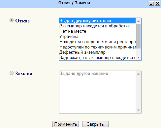Click the refusal list scrollbar thumb
Viewport: 161px width, 128px height.
pos(139,36)
